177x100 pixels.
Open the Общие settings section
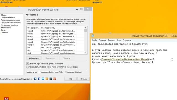click(4, 15)
